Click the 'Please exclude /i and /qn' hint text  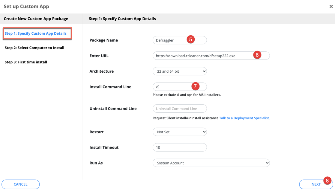pyautogui.click(x=187, y=95)
